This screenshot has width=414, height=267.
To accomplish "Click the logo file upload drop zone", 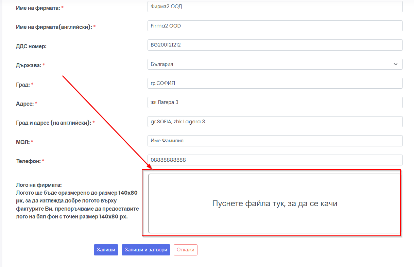I will coord(274,203).
